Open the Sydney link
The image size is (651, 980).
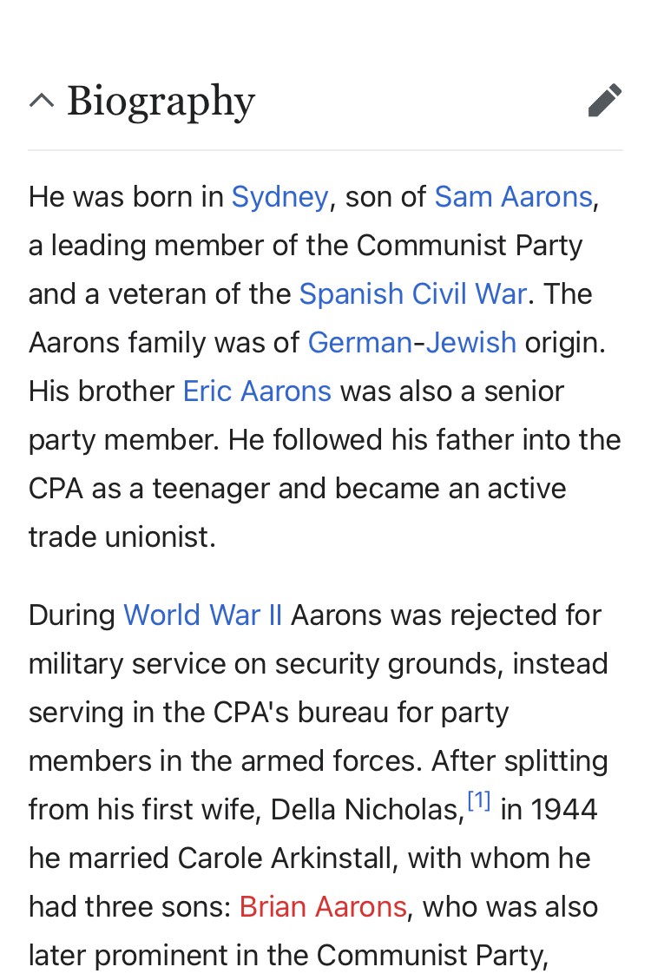click(279, 197)
